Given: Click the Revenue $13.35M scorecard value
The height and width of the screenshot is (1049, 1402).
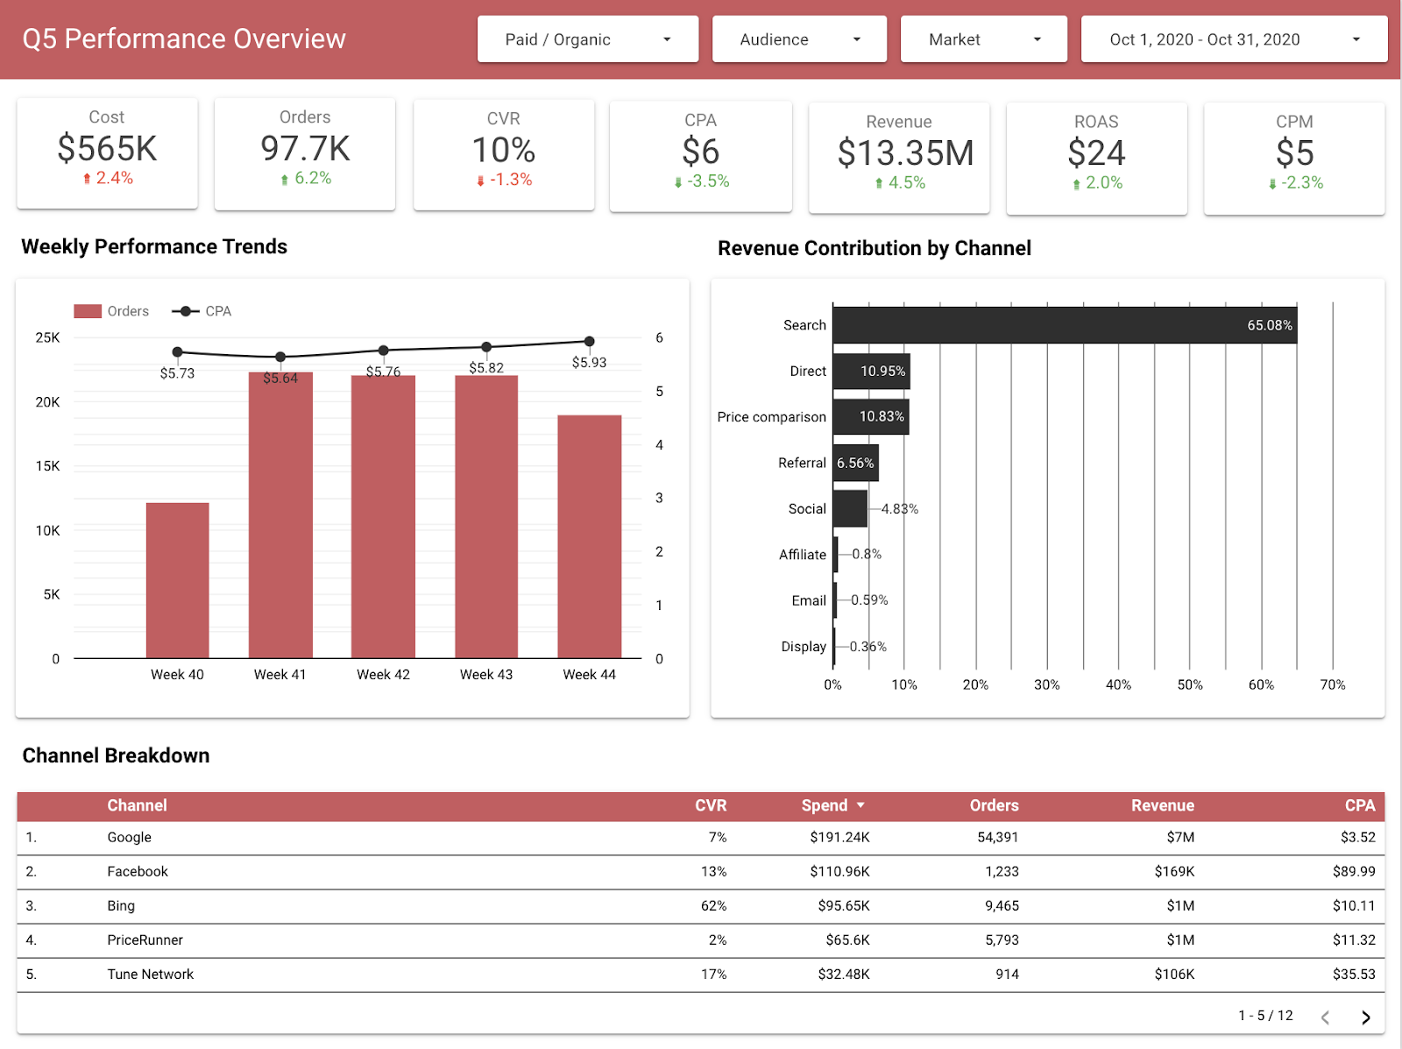Looking at the screenshot, I should point(905,153).
